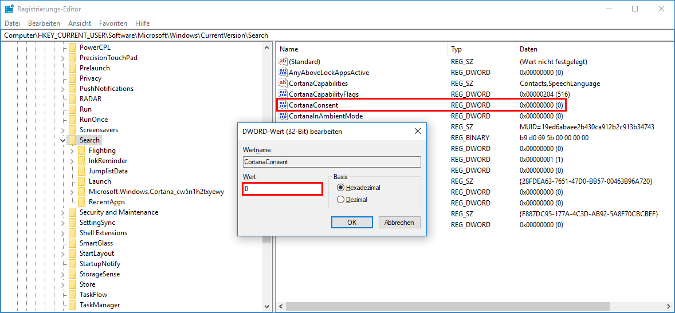Confirm the DWORD dialog with OK
This screenshot has height=313, width=675.
point(352,222)
